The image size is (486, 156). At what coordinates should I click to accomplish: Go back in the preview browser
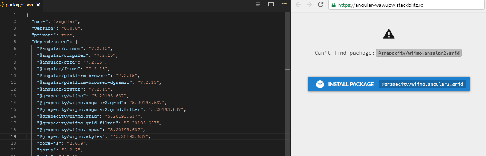pyautogui.click(x=298, y=5)
